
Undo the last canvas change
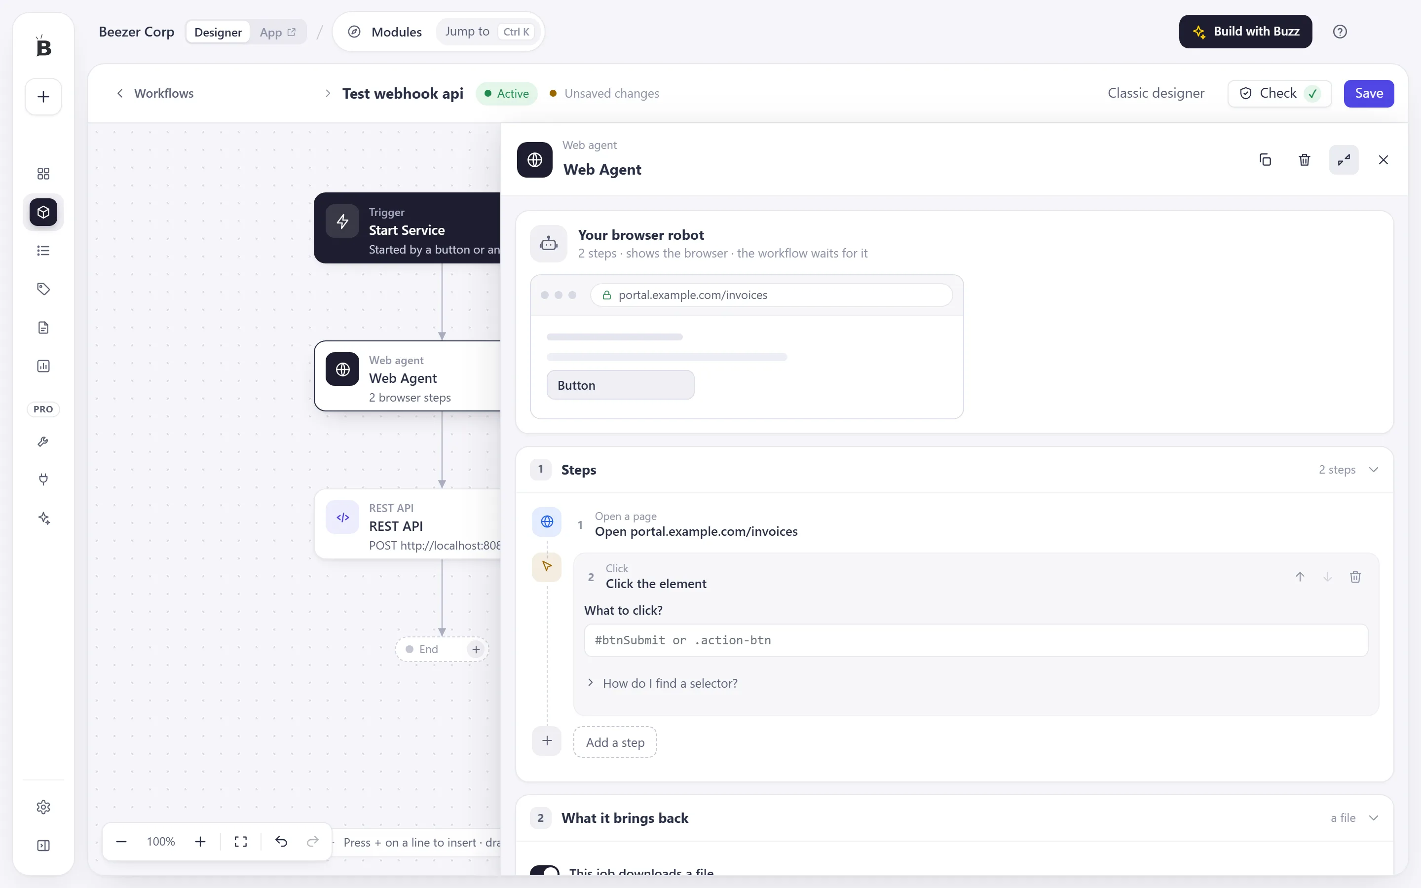coord(281,842)
